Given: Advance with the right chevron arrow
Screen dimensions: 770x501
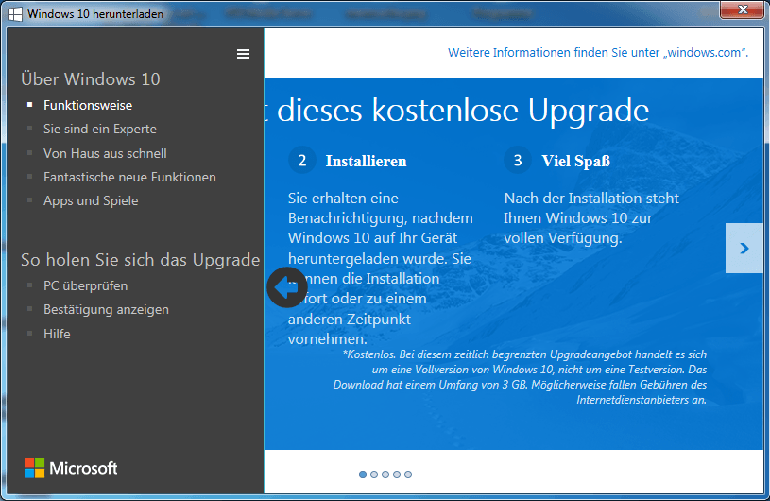Looking at the screenshot, I should [744, 248].
